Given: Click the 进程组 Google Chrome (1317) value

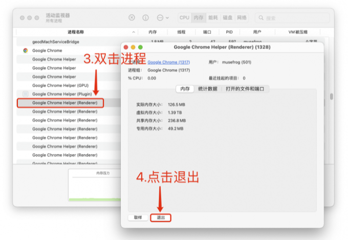Looking at the screenshot, I should (x=169, y=70).
